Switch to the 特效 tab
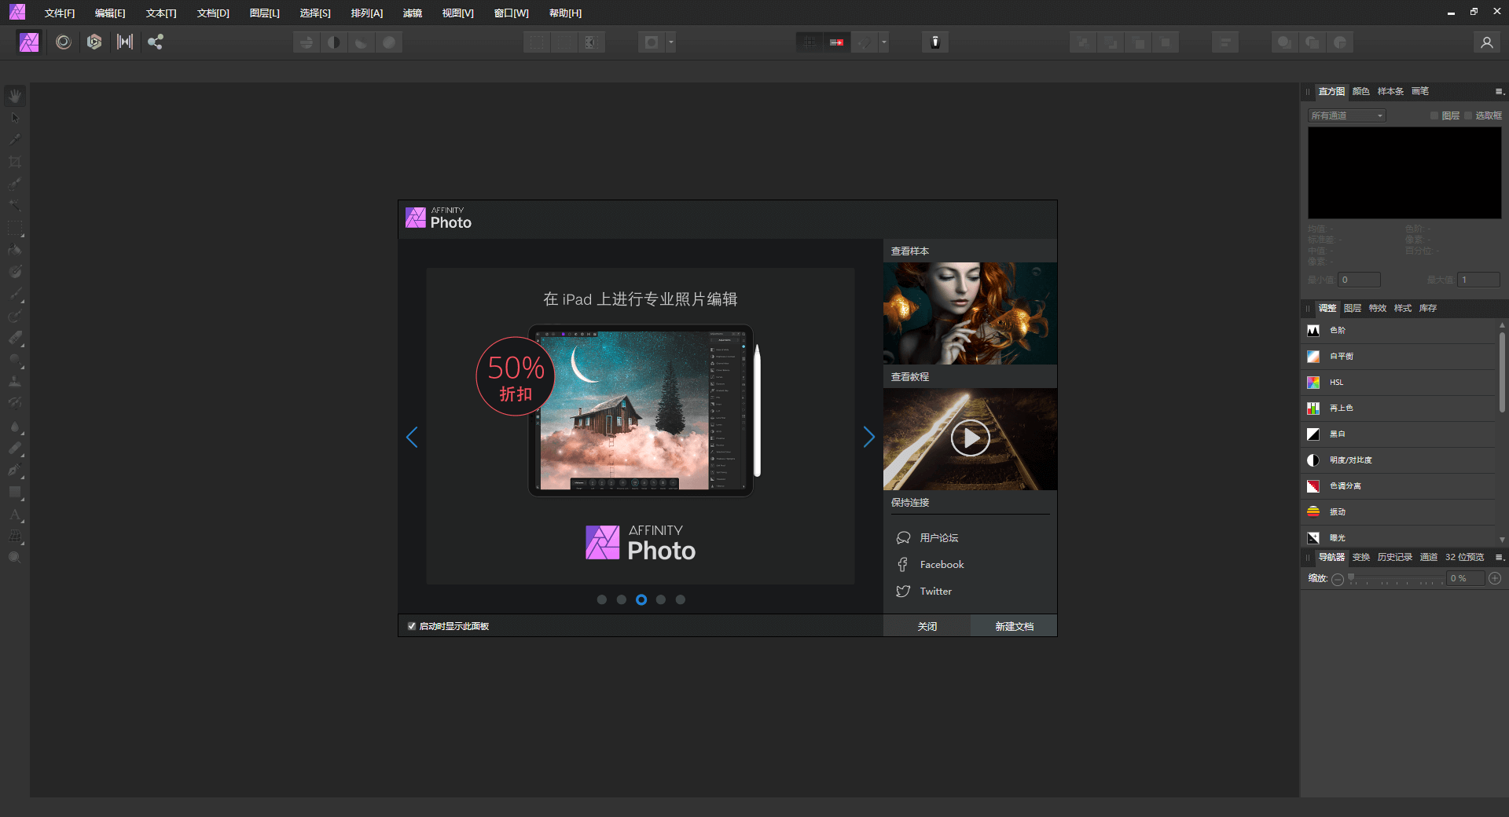 1378,309
